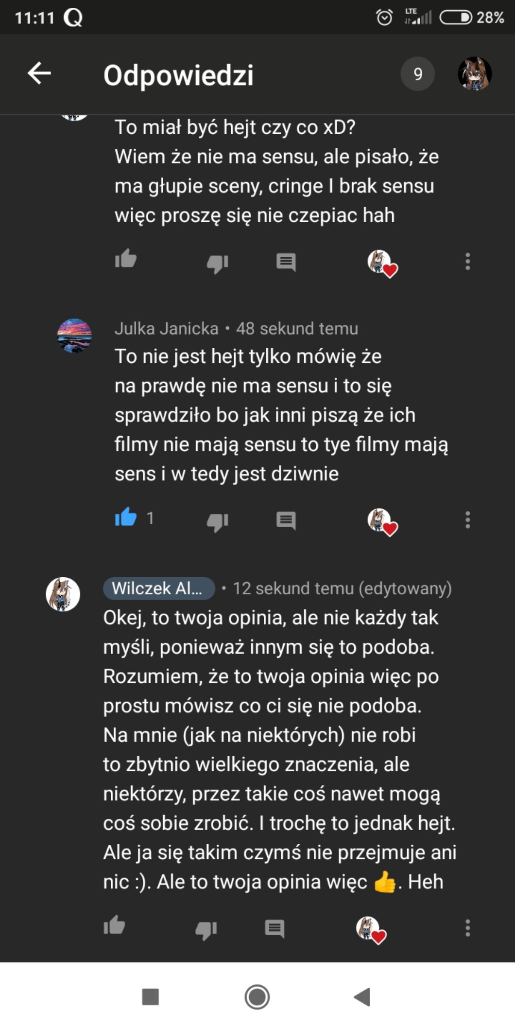The image size is (515, 1031).
Task: Dislike Julka Janicka's comment
Action: point(217,521)
